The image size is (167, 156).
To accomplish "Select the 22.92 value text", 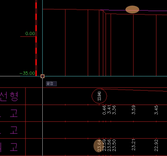I will click(x=156, y=145).
